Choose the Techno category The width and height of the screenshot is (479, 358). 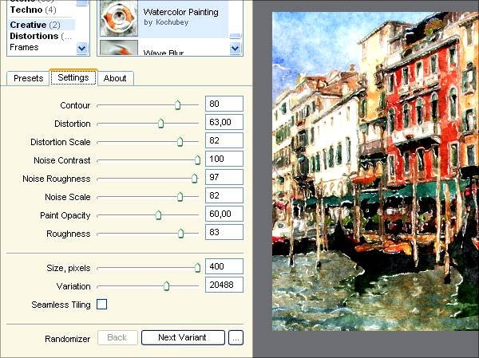[x=26, y=10]
